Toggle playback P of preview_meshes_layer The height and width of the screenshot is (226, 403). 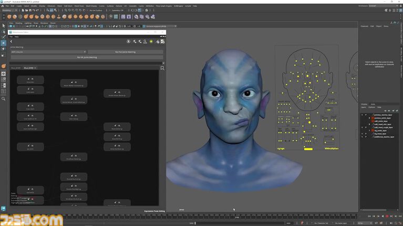366,115
